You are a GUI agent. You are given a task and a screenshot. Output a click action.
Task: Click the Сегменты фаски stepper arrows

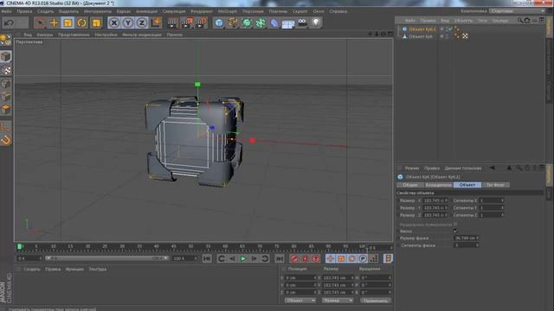click(477, 245)
